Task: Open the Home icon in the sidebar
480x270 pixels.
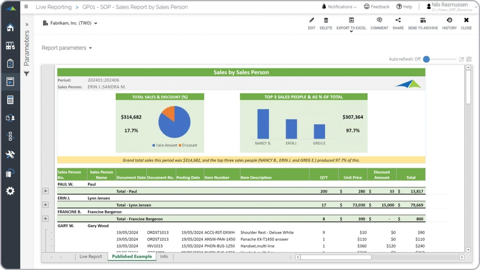Action: click(10, 27)
